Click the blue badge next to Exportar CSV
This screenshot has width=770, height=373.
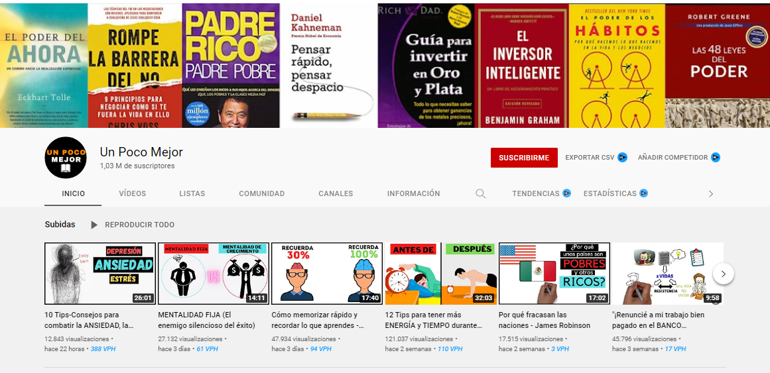[x=622, y=158]
